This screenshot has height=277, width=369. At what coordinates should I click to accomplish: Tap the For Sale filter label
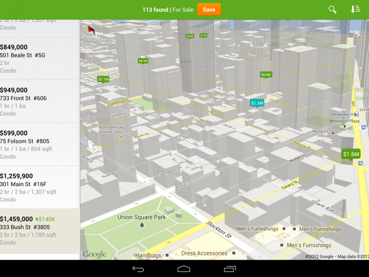183,10
